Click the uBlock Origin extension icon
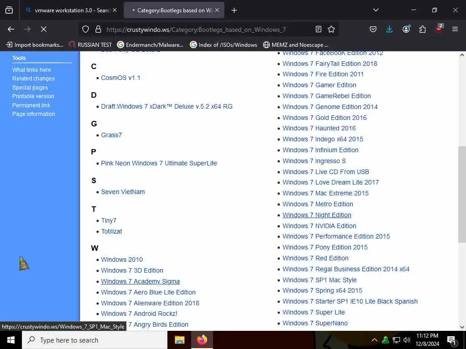The width and height of the screenshot is (466, 349). click(x=439, y=29)
